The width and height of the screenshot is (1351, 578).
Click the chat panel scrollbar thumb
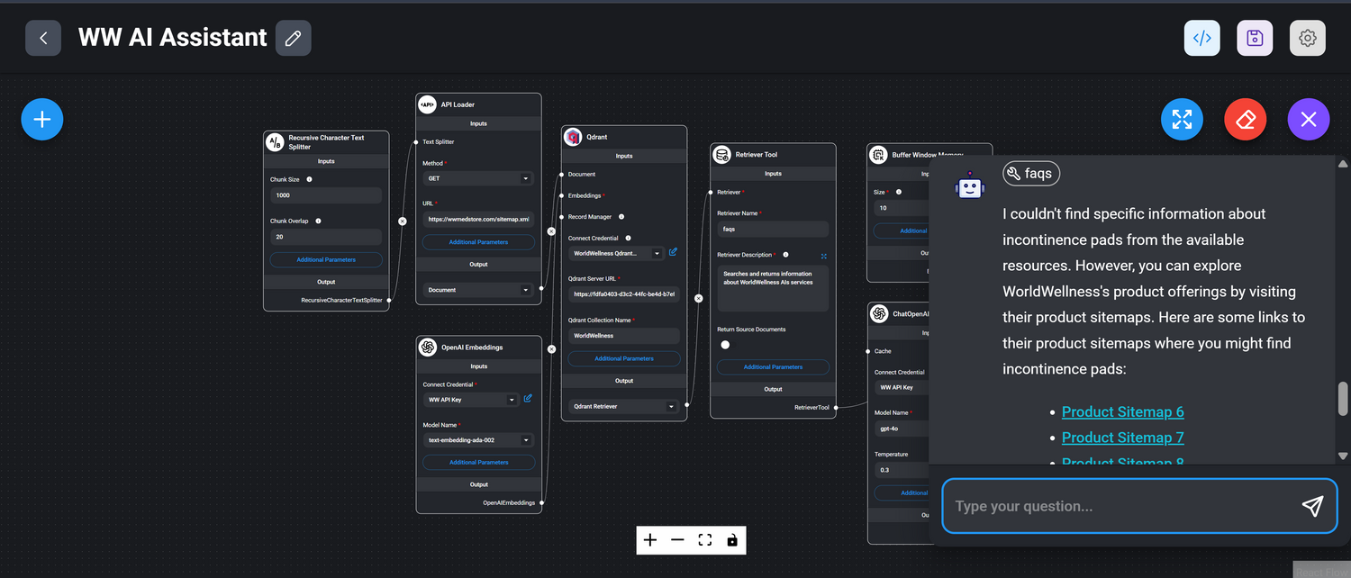point(1343,400)
